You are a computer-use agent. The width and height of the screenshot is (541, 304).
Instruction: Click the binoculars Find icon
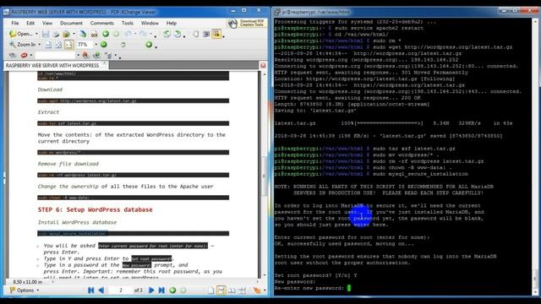tap(13, 55)
